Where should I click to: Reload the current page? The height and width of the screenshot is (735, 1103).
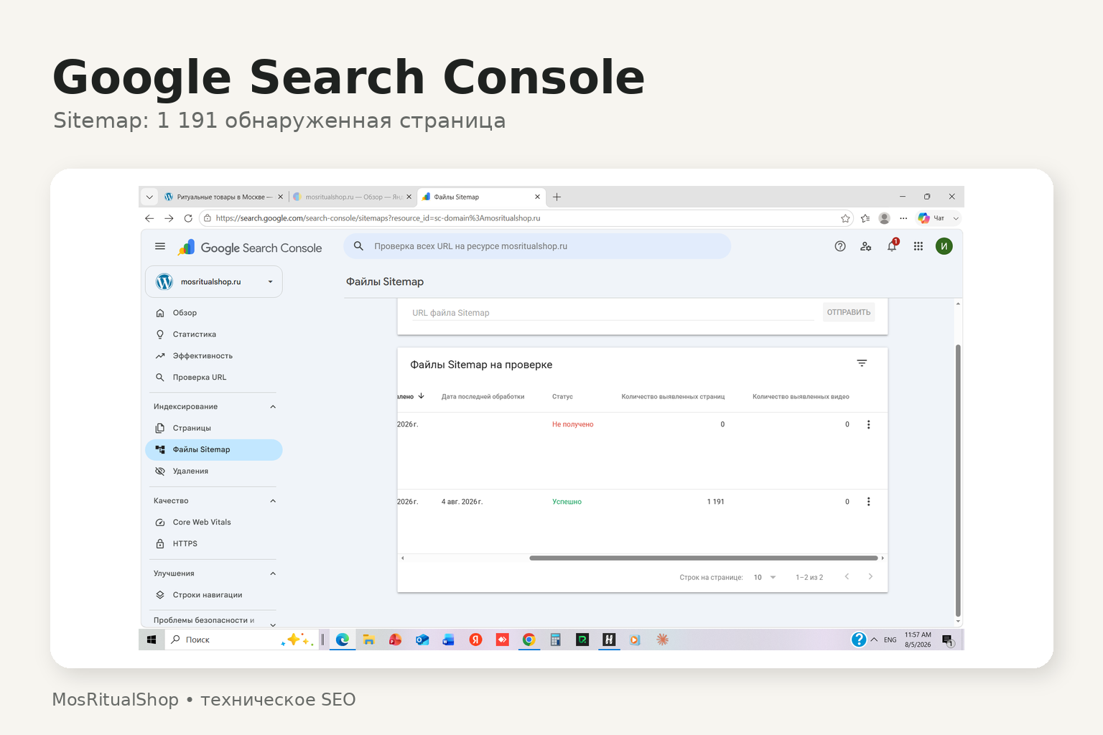click(188, 218)
